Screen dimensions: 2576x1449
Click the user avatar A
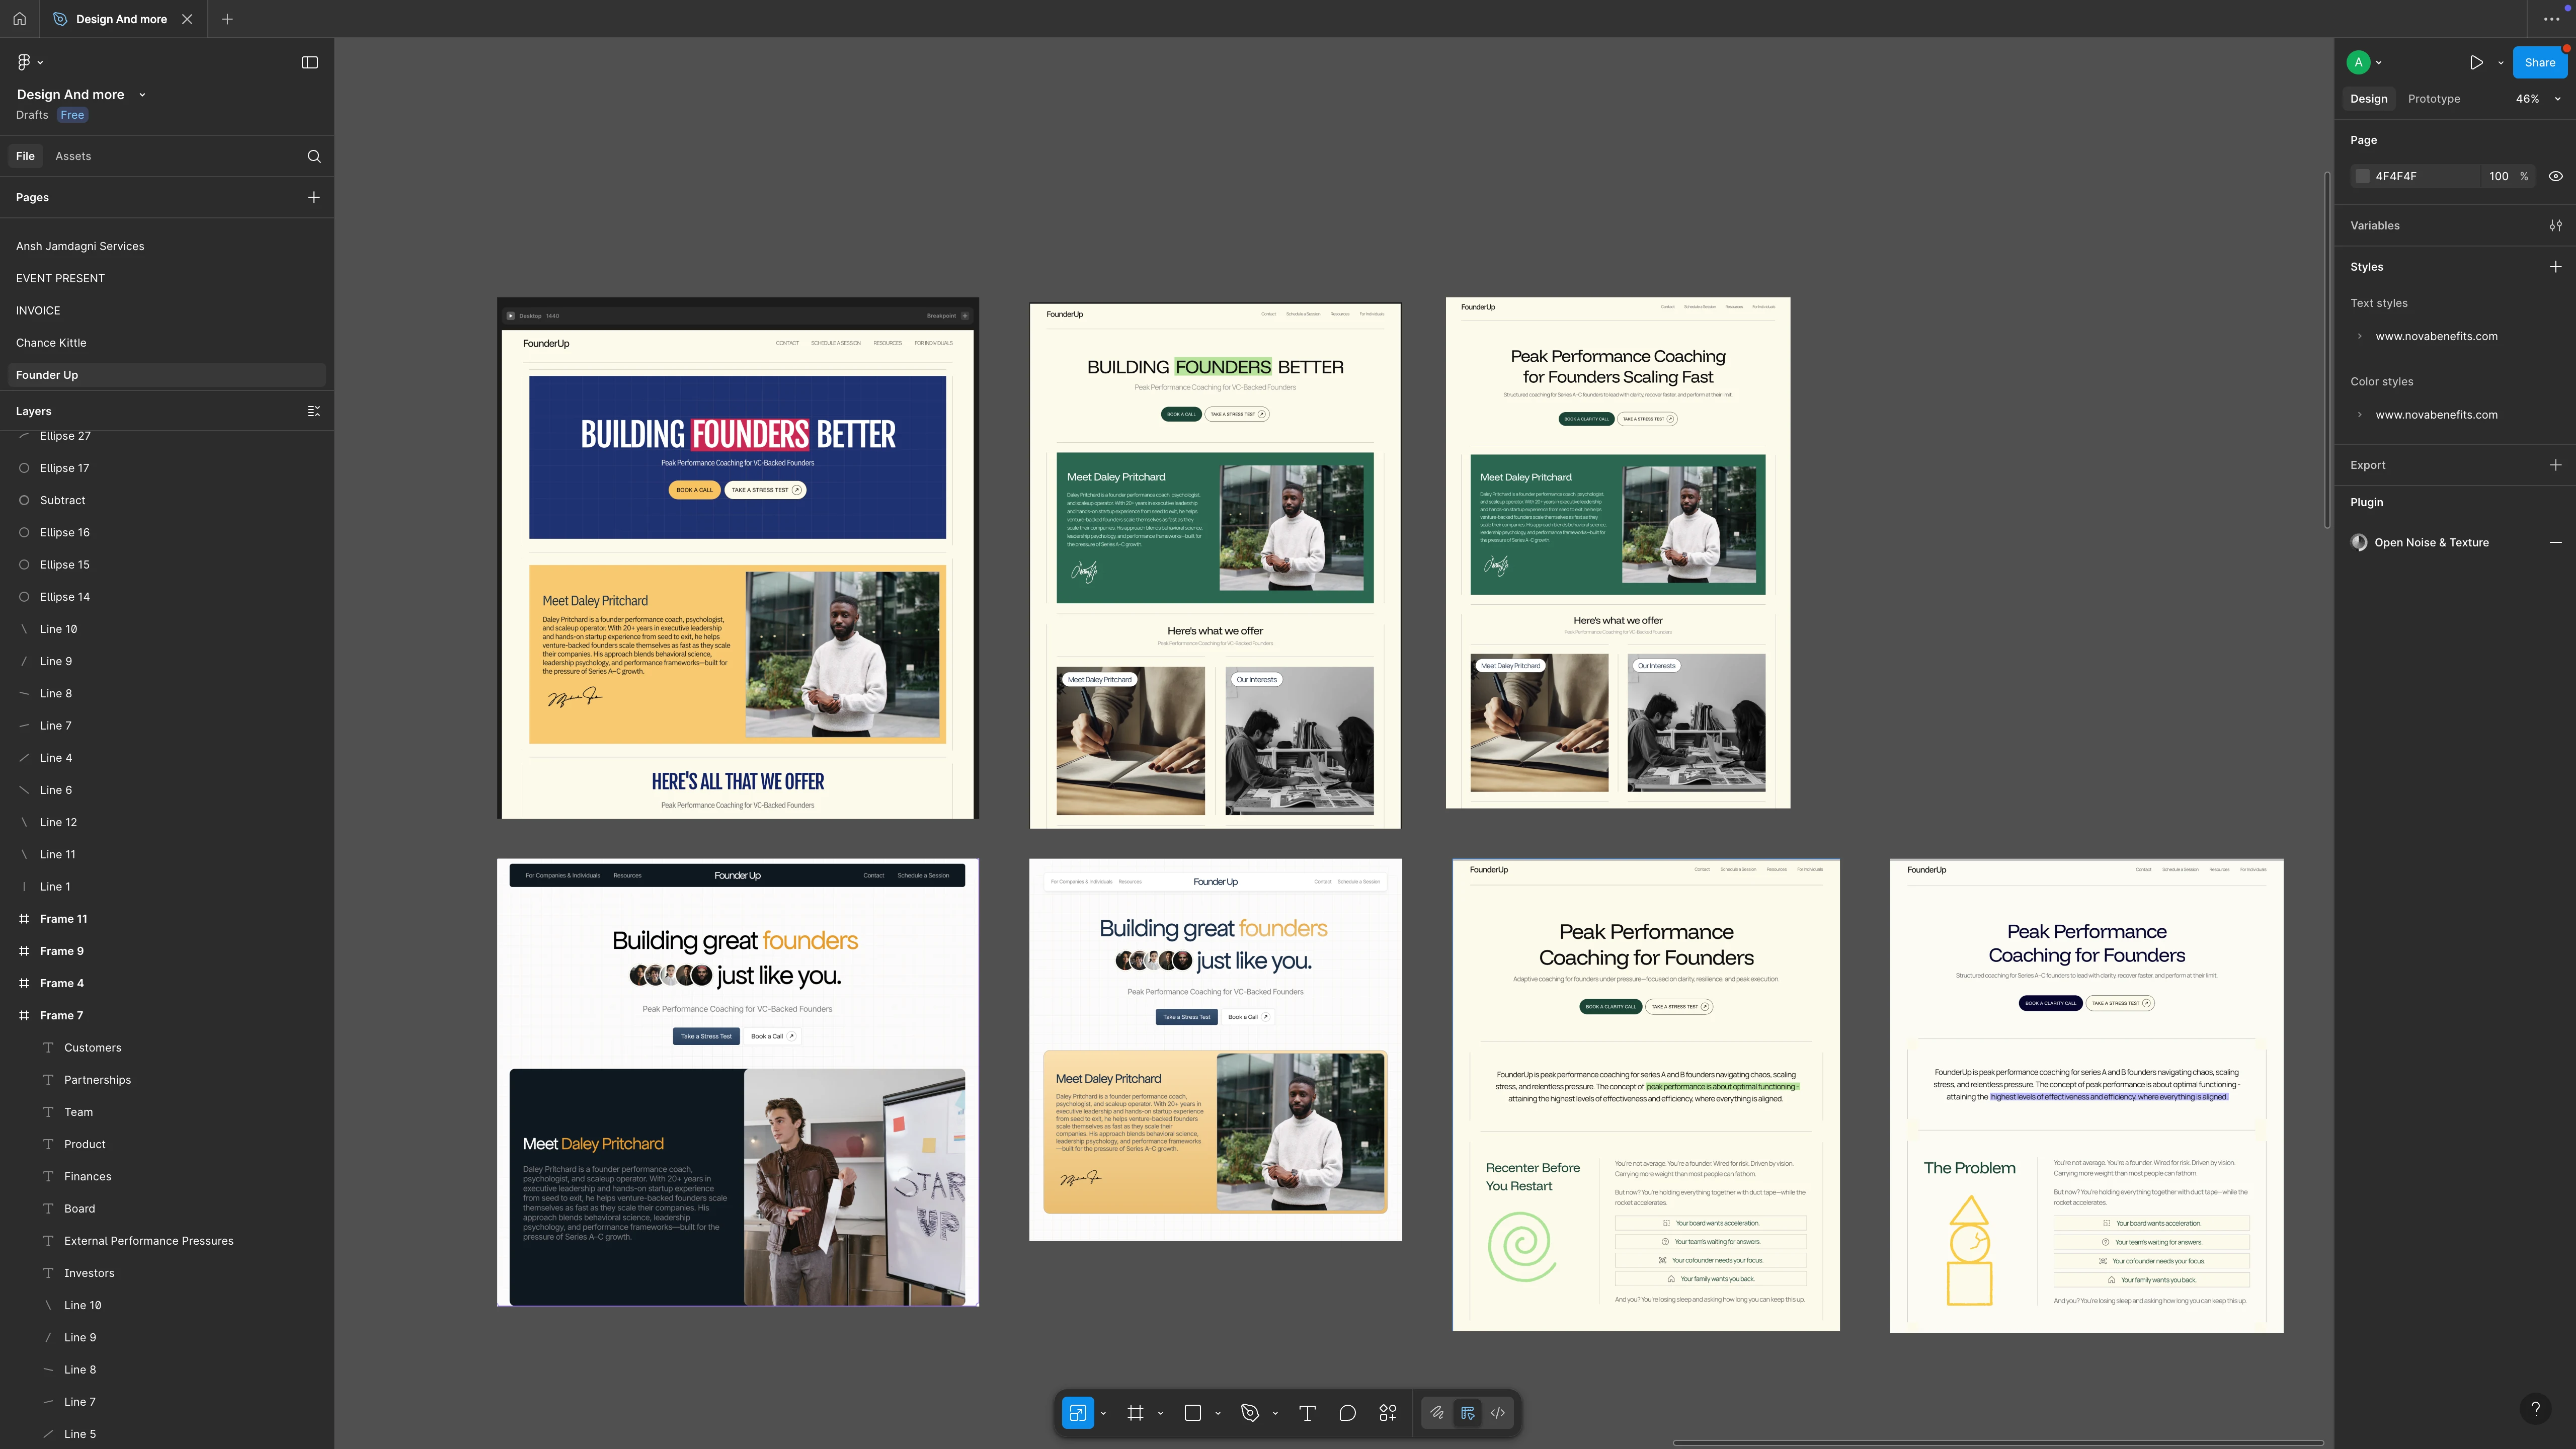[2358, 62]
